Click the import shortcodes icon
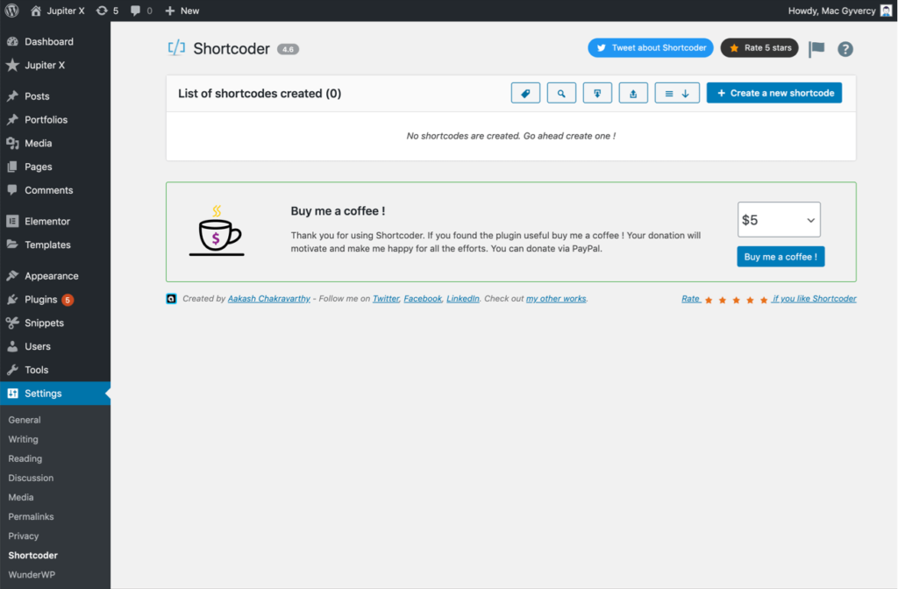The image size is (898, 589). [597, 93]
